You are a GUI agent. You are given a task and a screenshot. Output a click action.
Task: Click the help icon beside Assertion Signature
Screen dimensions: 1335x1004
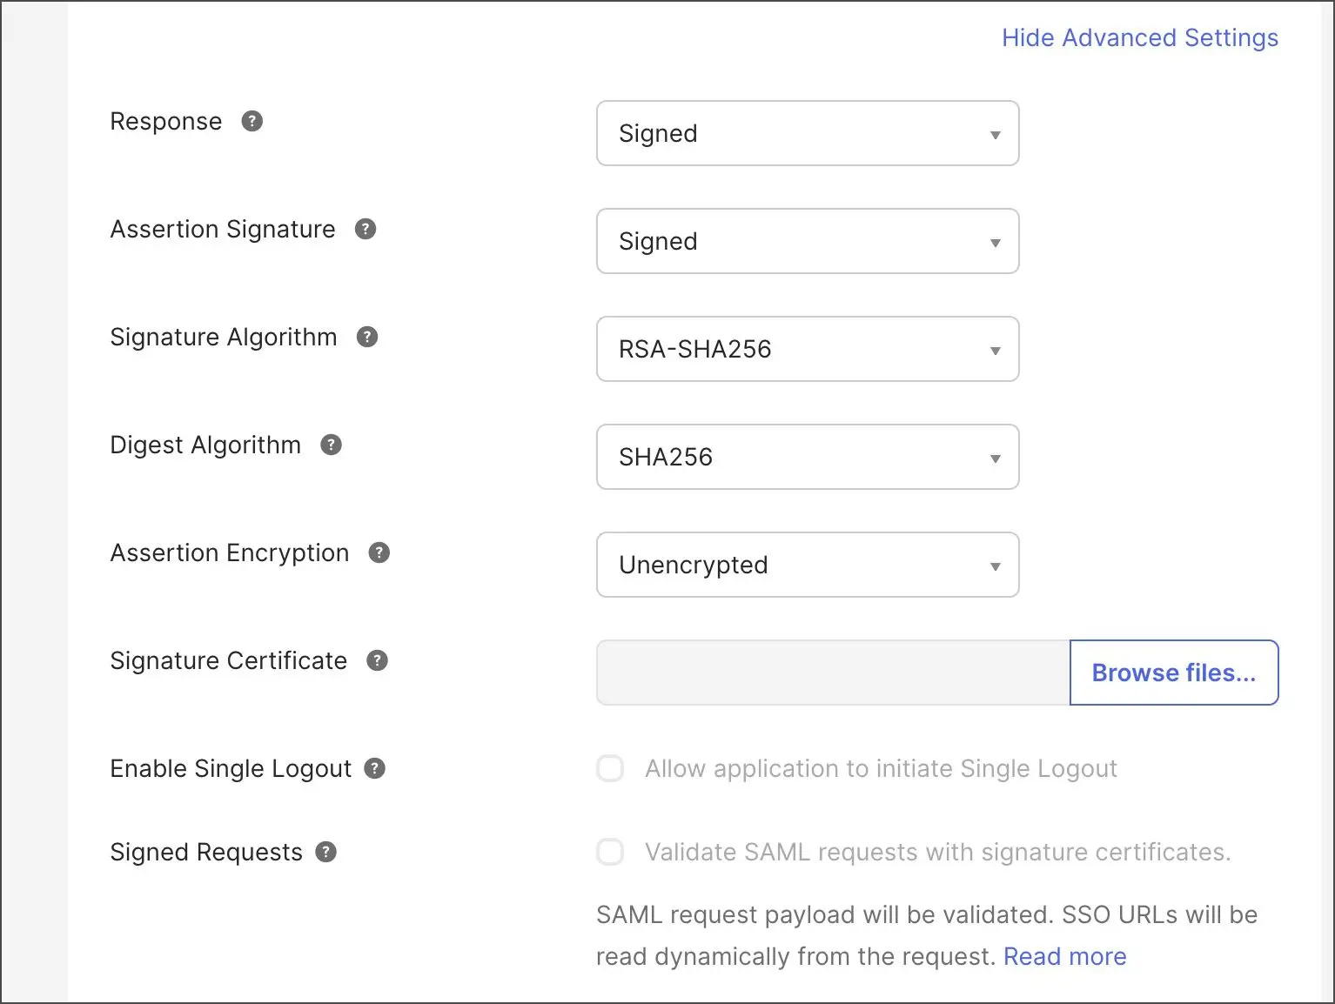click(366, 229)
